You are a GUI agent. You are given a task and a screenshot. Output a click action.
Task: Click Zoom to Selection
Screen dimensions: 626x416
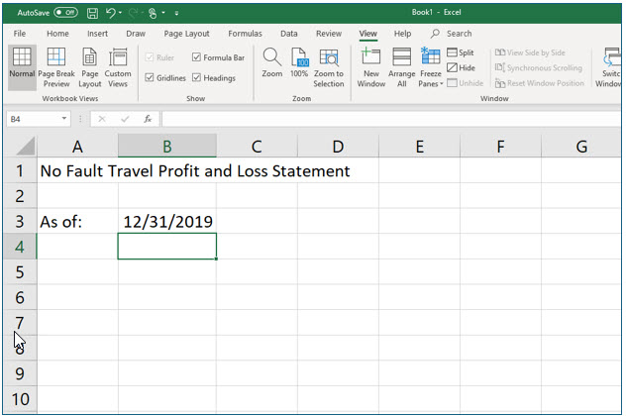329,67
